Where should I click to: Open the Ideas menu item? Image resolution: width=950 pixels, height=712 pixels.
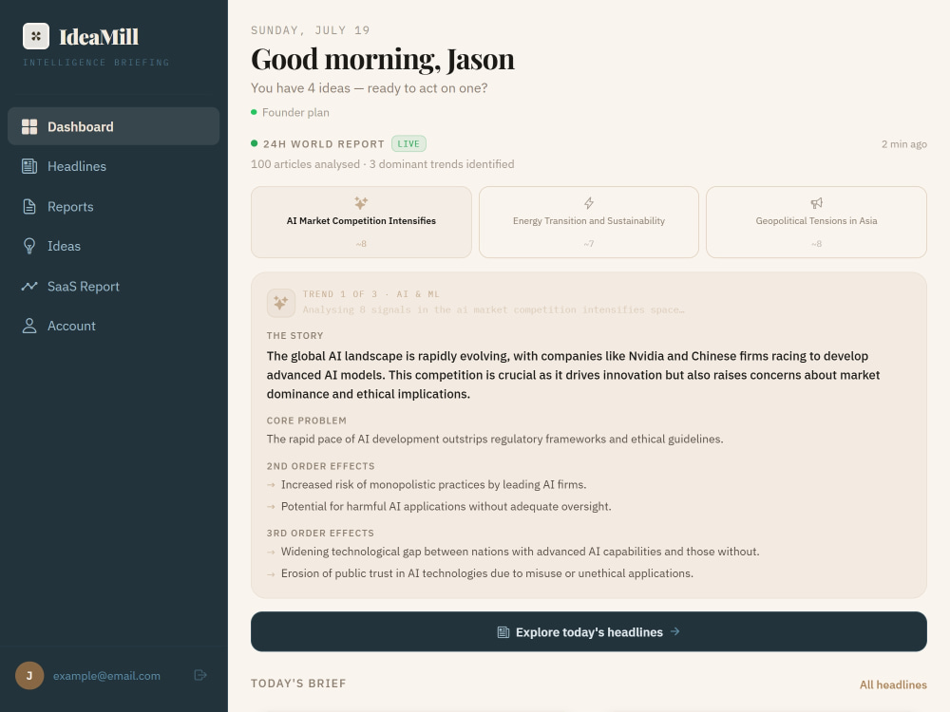point(113,246)
